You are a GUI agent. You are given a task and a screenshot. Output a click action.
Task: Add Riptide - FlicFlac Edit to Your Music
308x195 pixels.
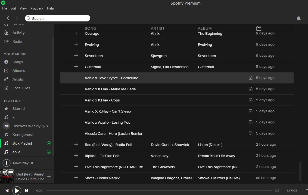pyautogui.click(x=76, y=156)
